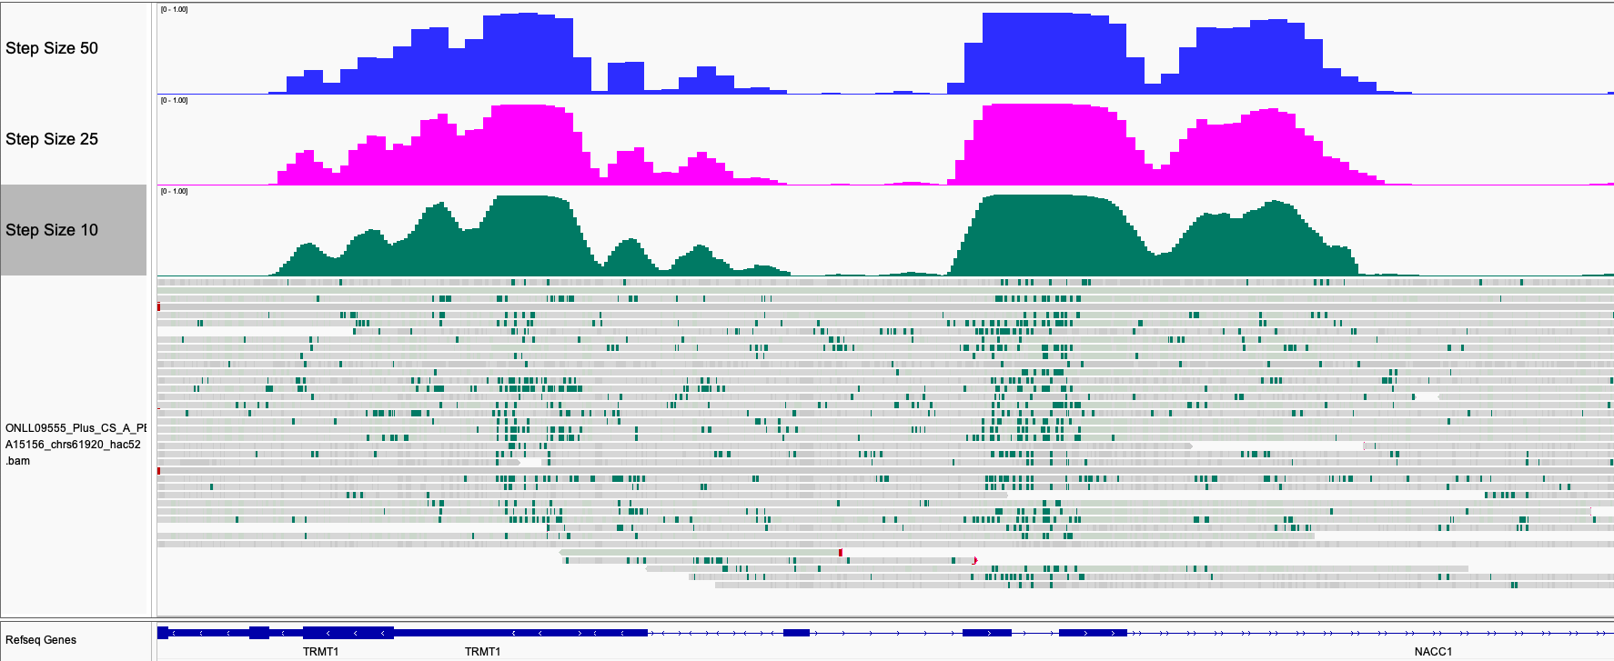Click the magenta Step Size 25 signal plot
Viewport: 1614px width, 661px height.
pos(1046,145)
